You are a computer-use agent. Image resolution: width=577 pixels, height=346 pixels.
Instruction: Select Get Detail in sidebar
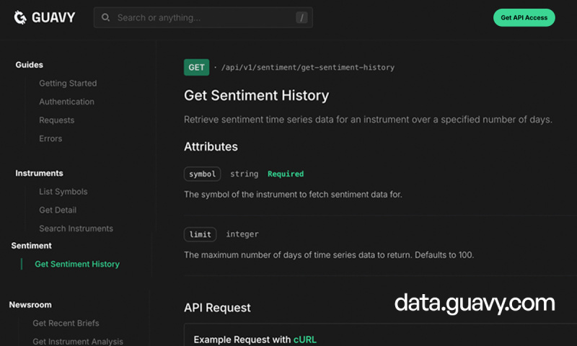[x=58, y=210]
